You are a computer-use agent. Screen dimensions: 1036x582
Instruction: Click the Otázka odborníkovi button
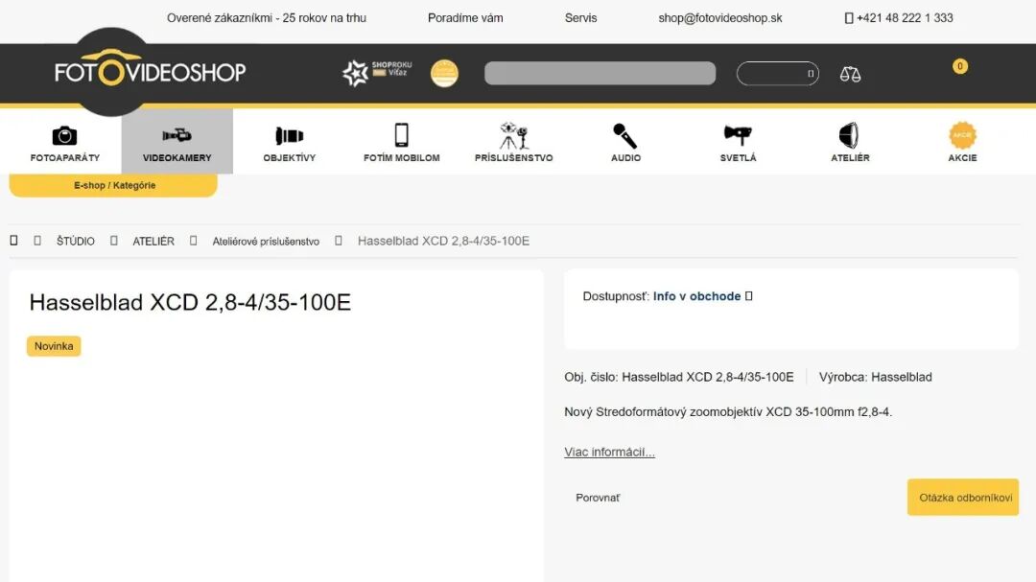click(x=963, y=498)
